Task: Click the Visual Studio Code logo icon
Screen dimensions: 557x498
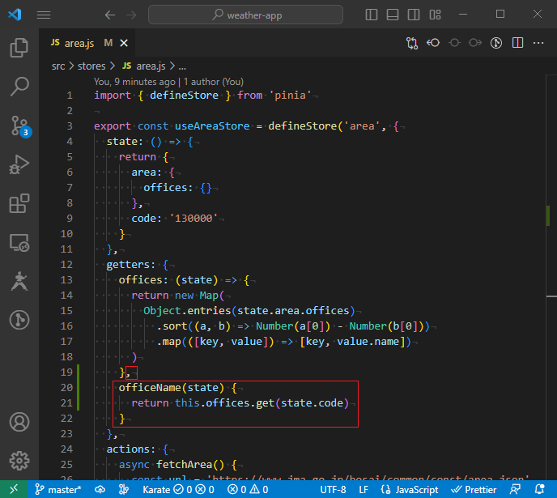Action: point(15,15)
